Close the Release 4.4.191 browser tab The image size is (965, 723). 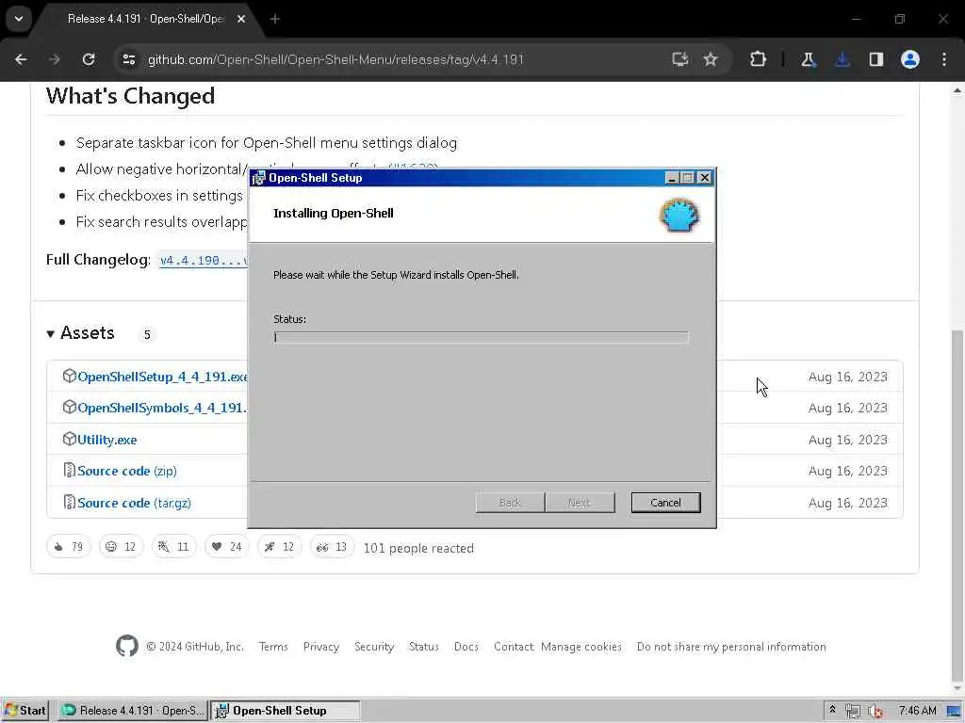pyautogui.click(x=241, y=19)
